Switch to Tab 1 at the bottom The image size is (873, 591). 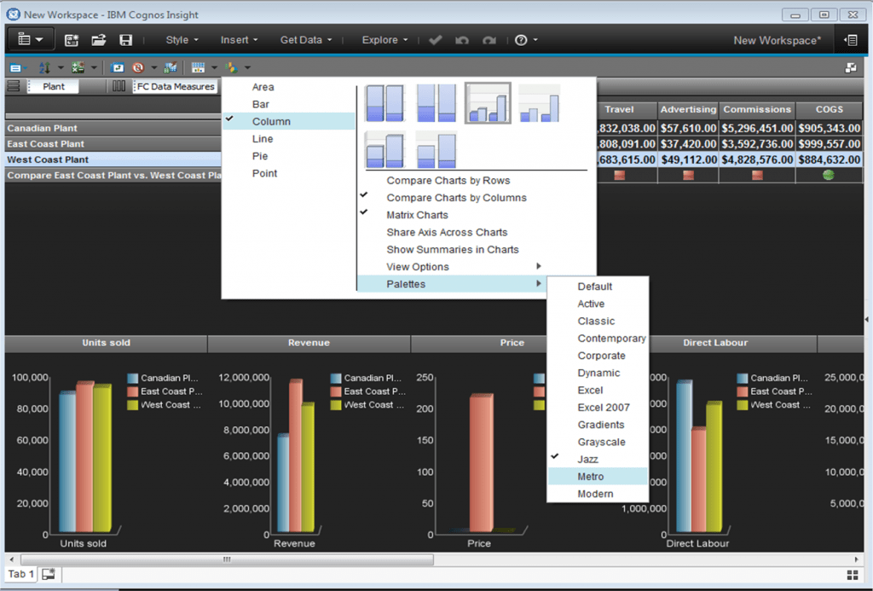pos(19,574)
